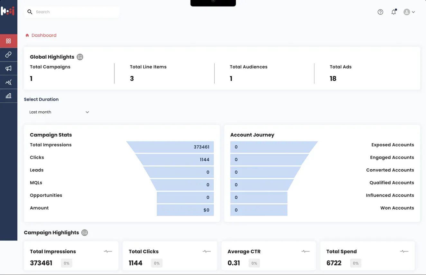Click the user profile avatar
The width and height of the screenshot is (426, 275).
tap(406, 12)
